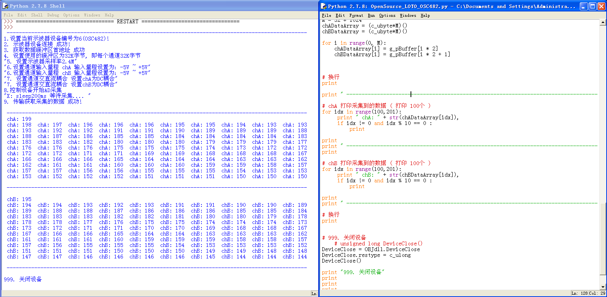Click the '9. 传输获取采集的数据 成功!' line
Image resolution: width=607 pixels, height=297 pixels.
pyautogui.click(x=43, y=102)
